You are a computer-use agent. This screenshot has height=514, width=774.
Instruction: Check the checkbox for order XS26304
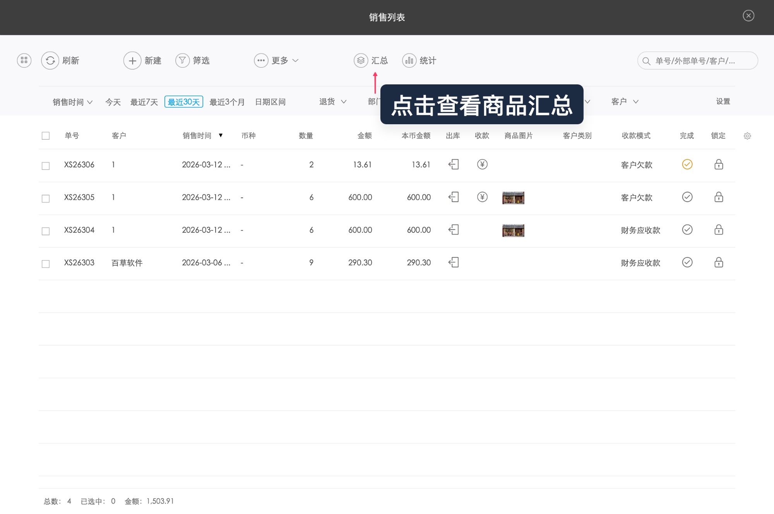click(x=45, y=230)
